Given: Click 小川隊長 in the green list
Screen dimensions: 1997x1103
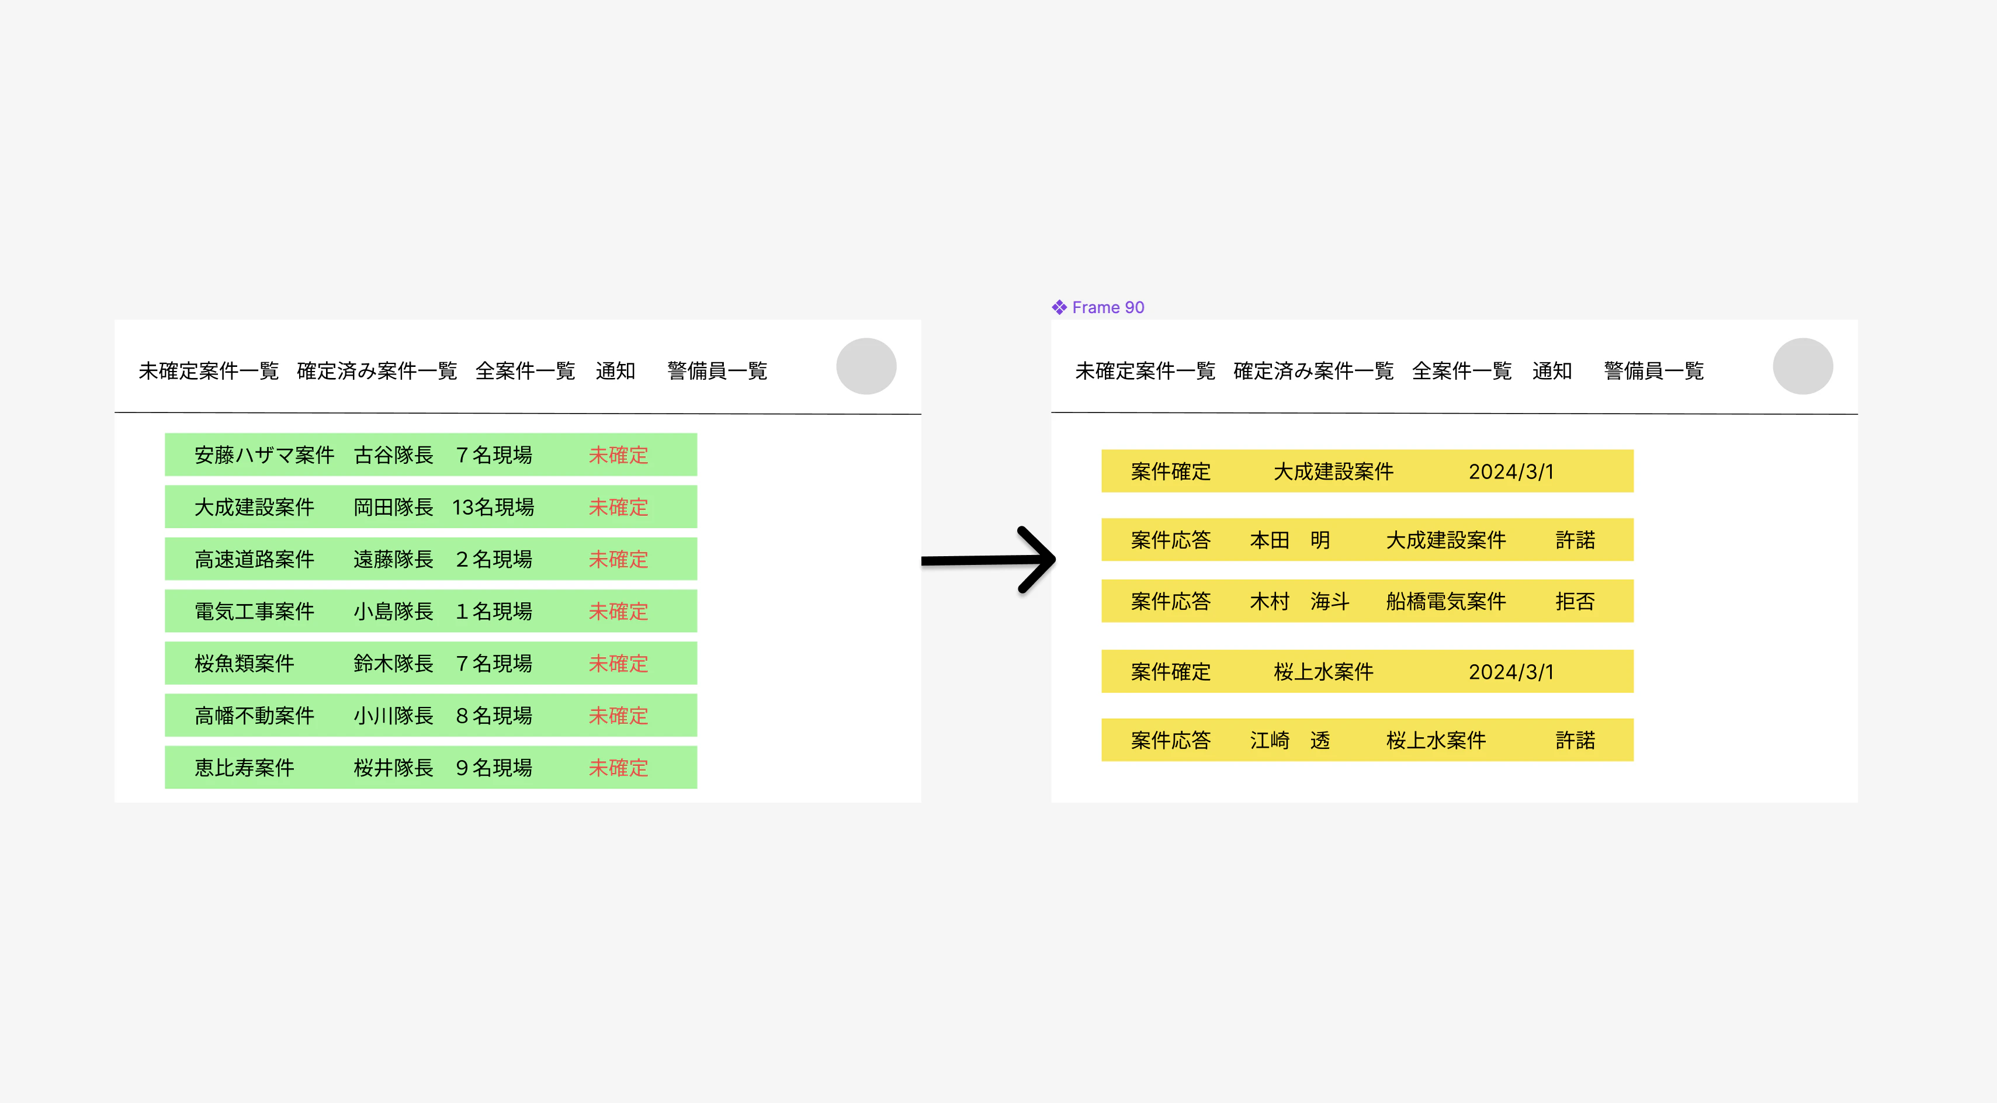Looking at the screenshot, I should [x=393, y=716].
